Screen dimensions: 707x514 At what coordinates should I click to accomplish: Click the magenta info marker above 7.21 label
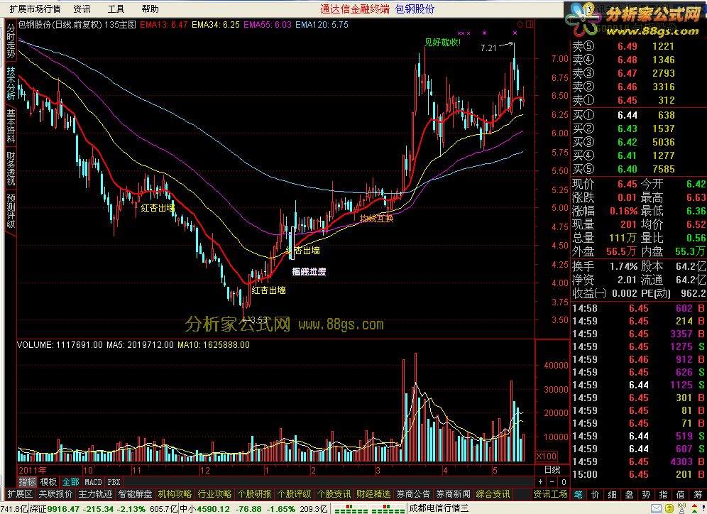pos(484,33)
